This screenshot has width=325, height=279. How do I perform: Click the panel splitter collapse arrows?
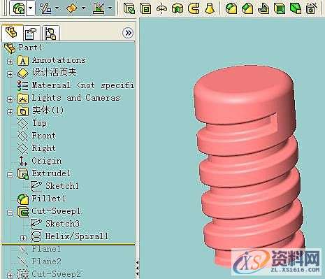137,268
